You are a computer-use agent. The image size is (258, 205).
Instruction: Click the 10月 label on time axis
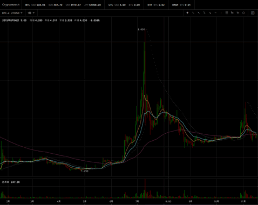click(x=216, y=201)
